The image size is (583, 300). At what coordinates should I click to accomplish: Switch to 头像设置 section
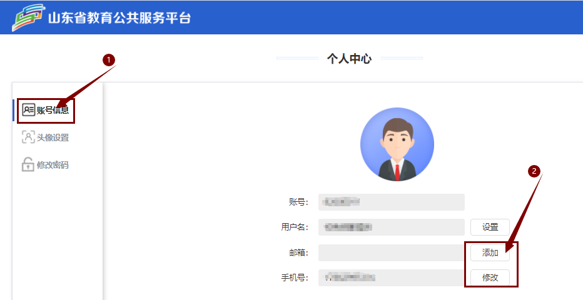coord(46,137)
